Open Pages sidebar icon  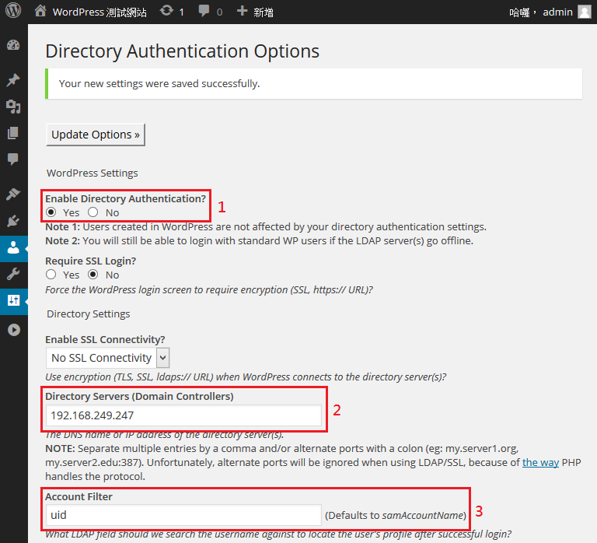[13, 133]
